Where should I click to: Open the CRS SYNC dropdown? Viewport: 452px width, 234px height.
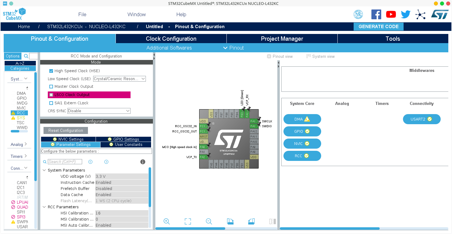click(99, 111)
